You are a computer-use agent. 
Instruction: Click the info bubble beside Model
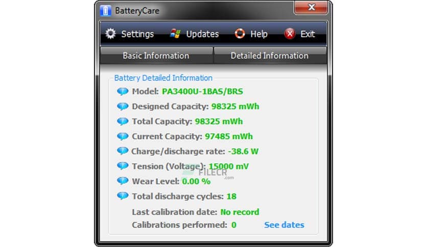click(x=123, y=91)
